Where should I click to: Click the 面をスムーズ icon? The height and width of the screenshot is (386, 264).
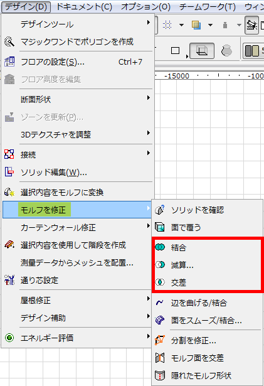(160, 320)
